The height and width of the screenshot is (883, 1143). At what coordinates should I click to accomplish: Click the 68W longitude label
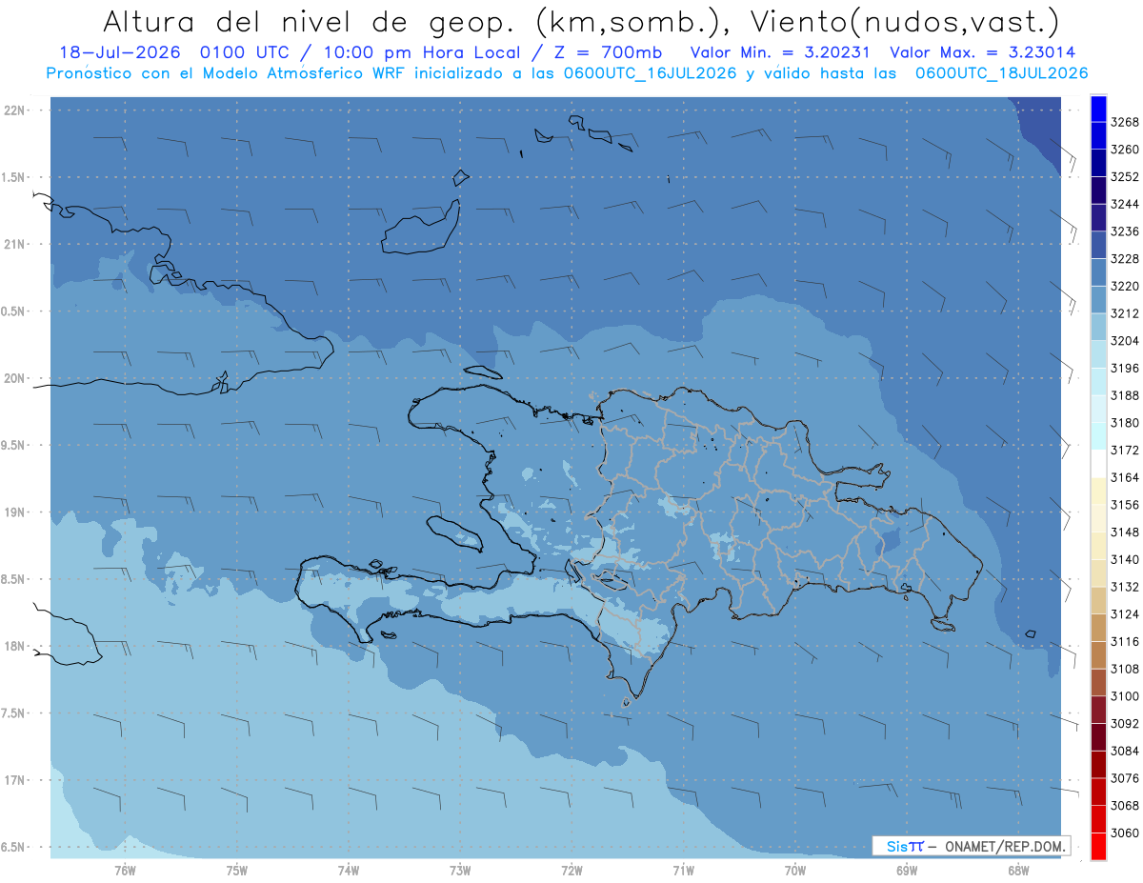[x=1017, y=871]
